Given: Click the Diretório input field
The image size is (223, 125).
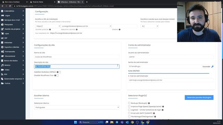Looking at the screenshot, I should [125, 26].
